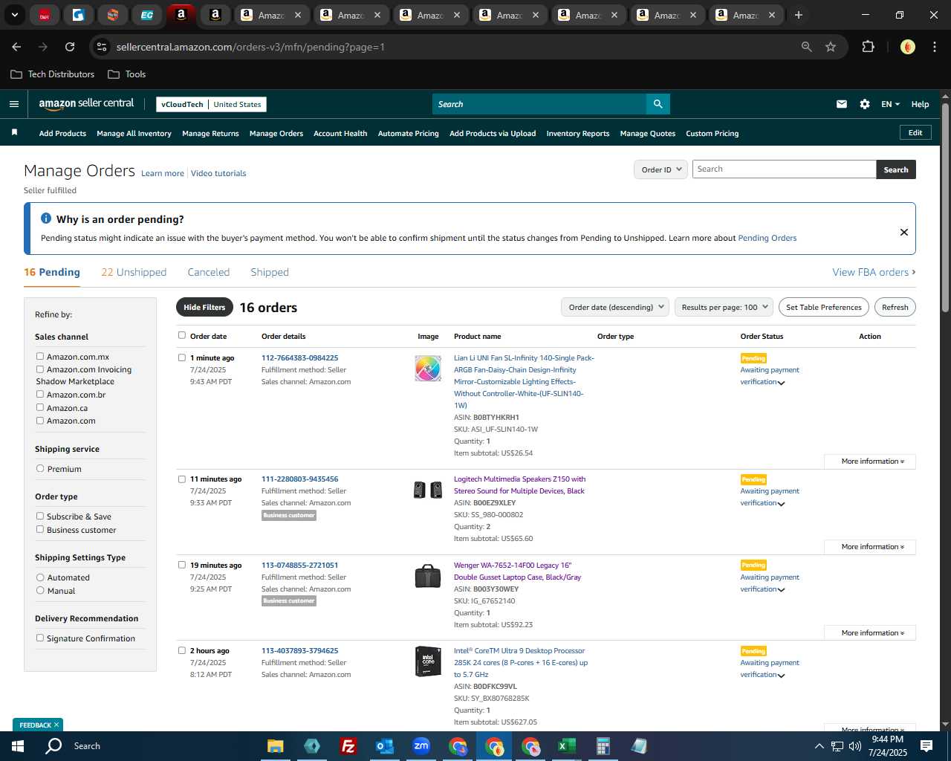Click in the order search input field
Image resolution: width=951 pixels, height=761 pixels.
click(784, 169)
